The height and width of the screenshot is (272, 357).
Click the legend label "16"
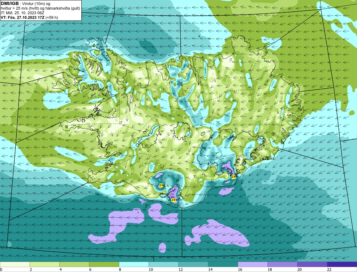point(240,270)
